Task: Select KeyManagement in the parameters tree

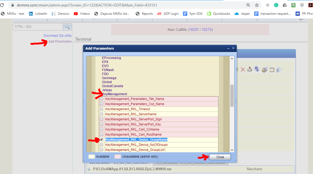Action: click(114, 94)
